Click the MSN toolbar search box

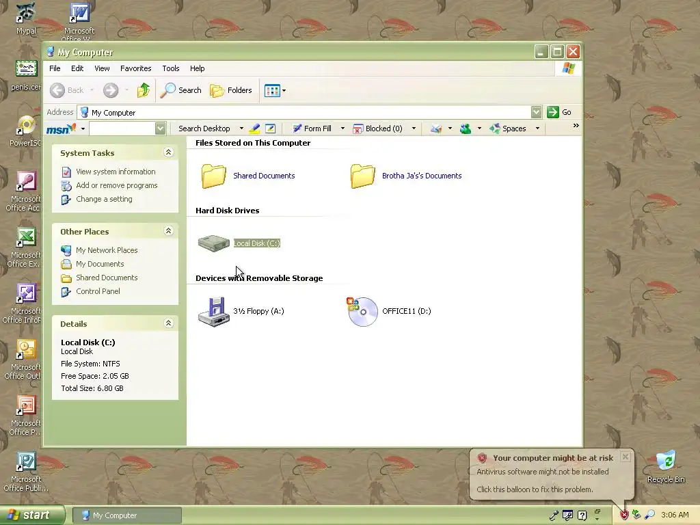pyautogui.click(x=122, y=129)
